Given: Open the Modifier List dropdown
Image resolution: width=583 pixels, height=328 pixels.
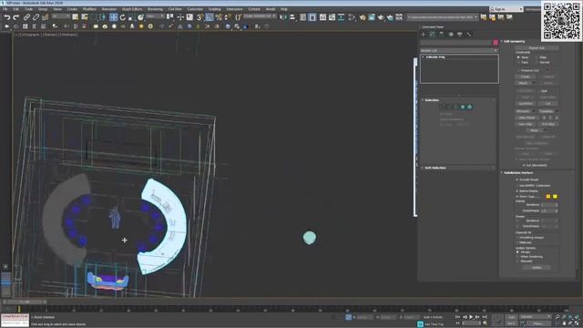Looking at the screenshot, I should (459, 50).
